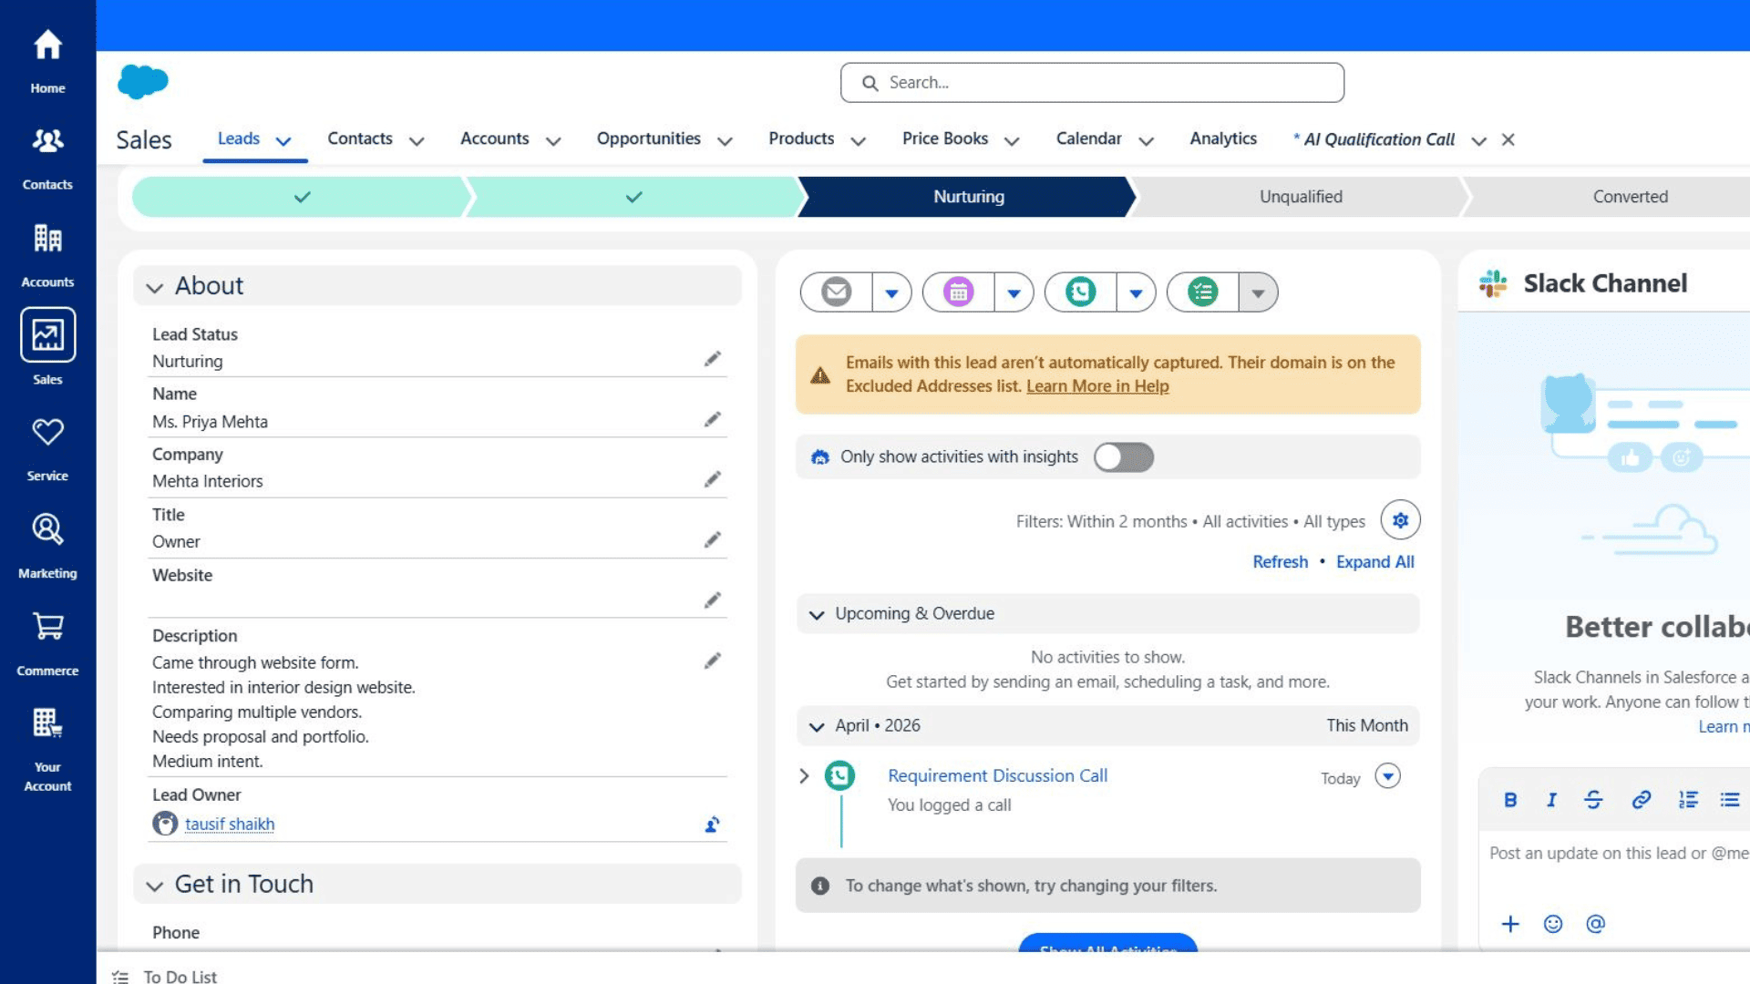1750x984 pixels.
Task: Click Expand All activities link
Action: [1374, 562]
